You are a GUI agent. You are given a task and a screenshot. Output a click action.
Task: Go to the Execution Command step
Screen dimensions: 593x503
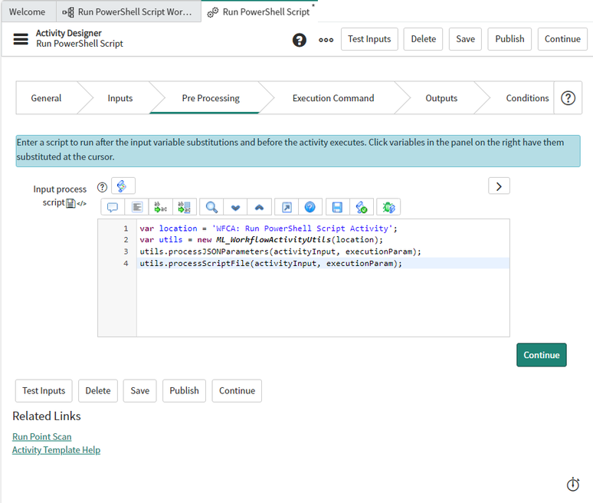tap(333, 98)
